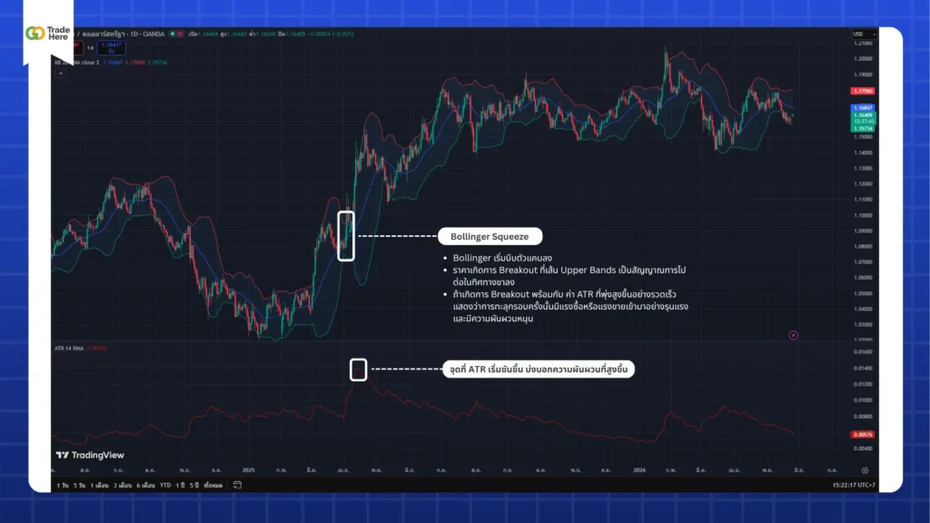
Task: Select the 5 ปี time range
Action: tap(194, 485)
